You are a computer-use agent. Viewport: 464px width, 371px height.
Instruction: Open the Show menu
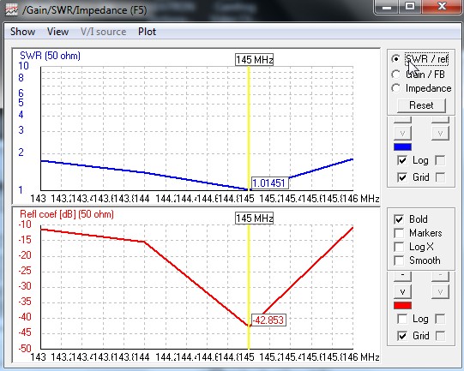coord(23,32)
